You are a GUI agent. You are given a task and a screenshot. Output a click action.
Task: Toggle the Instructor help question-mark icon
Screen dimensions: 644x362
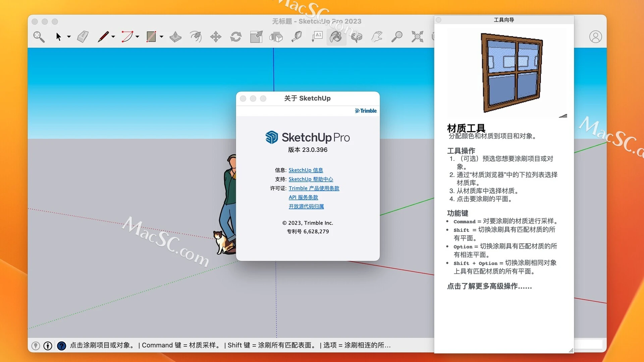click(x=61, y=346)
